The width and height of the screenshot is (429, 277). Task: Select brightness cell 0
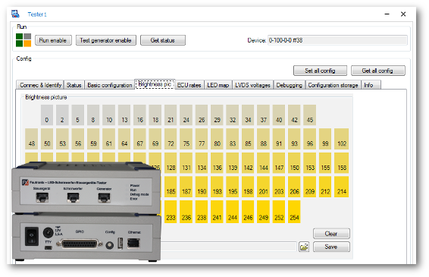[47, 115]
